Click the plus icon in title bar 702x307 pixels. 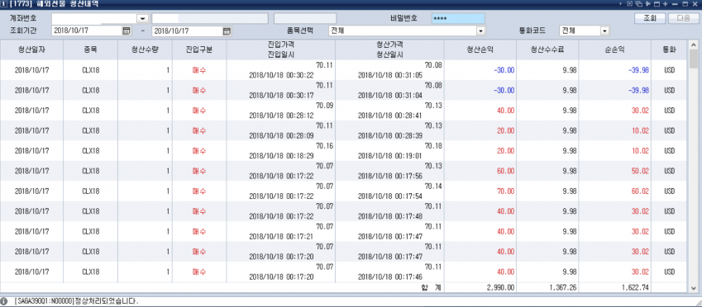click(x=666, y=3)
